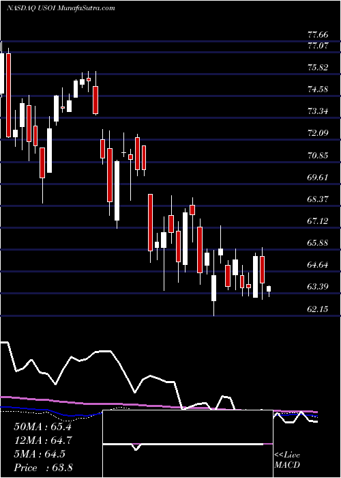Click the 5MA : 64.5 readout
The image size is (341, 478).
(40, 454)
